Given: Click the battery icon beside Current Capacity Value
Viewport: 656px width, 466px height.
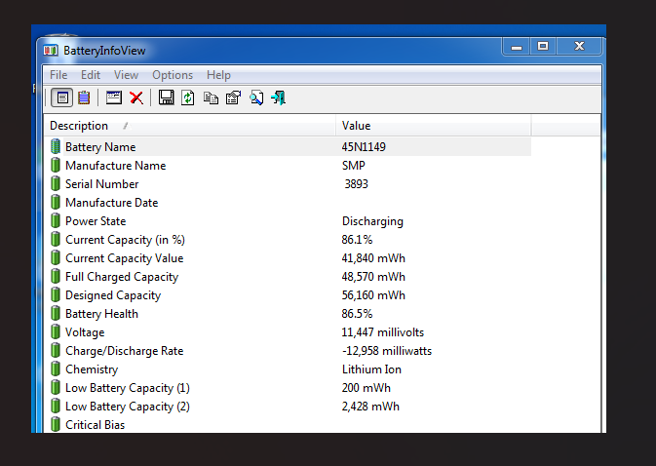Looking at the screenshot, I should 56,257.
